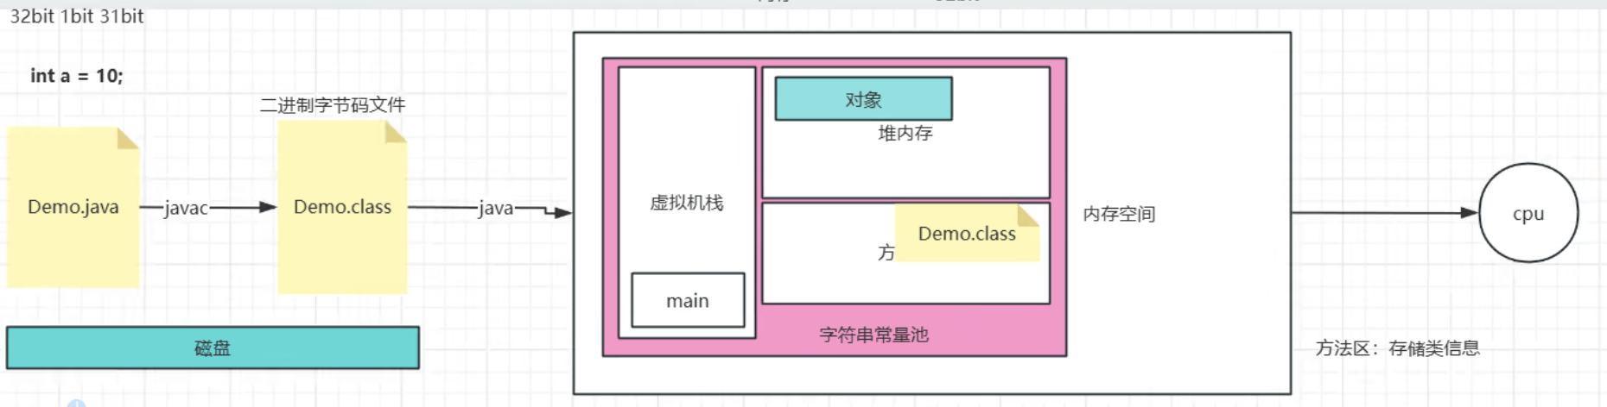Image resolution: width=1607 pixels, height=407 pixels.
Task: Click the 32bit 1bit 31bit text
Action: (x=77, y=16)
